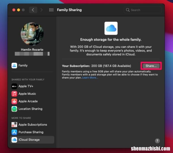Select iCloud Storage label in sidebar
173x153 pixels.
[29, 140]
